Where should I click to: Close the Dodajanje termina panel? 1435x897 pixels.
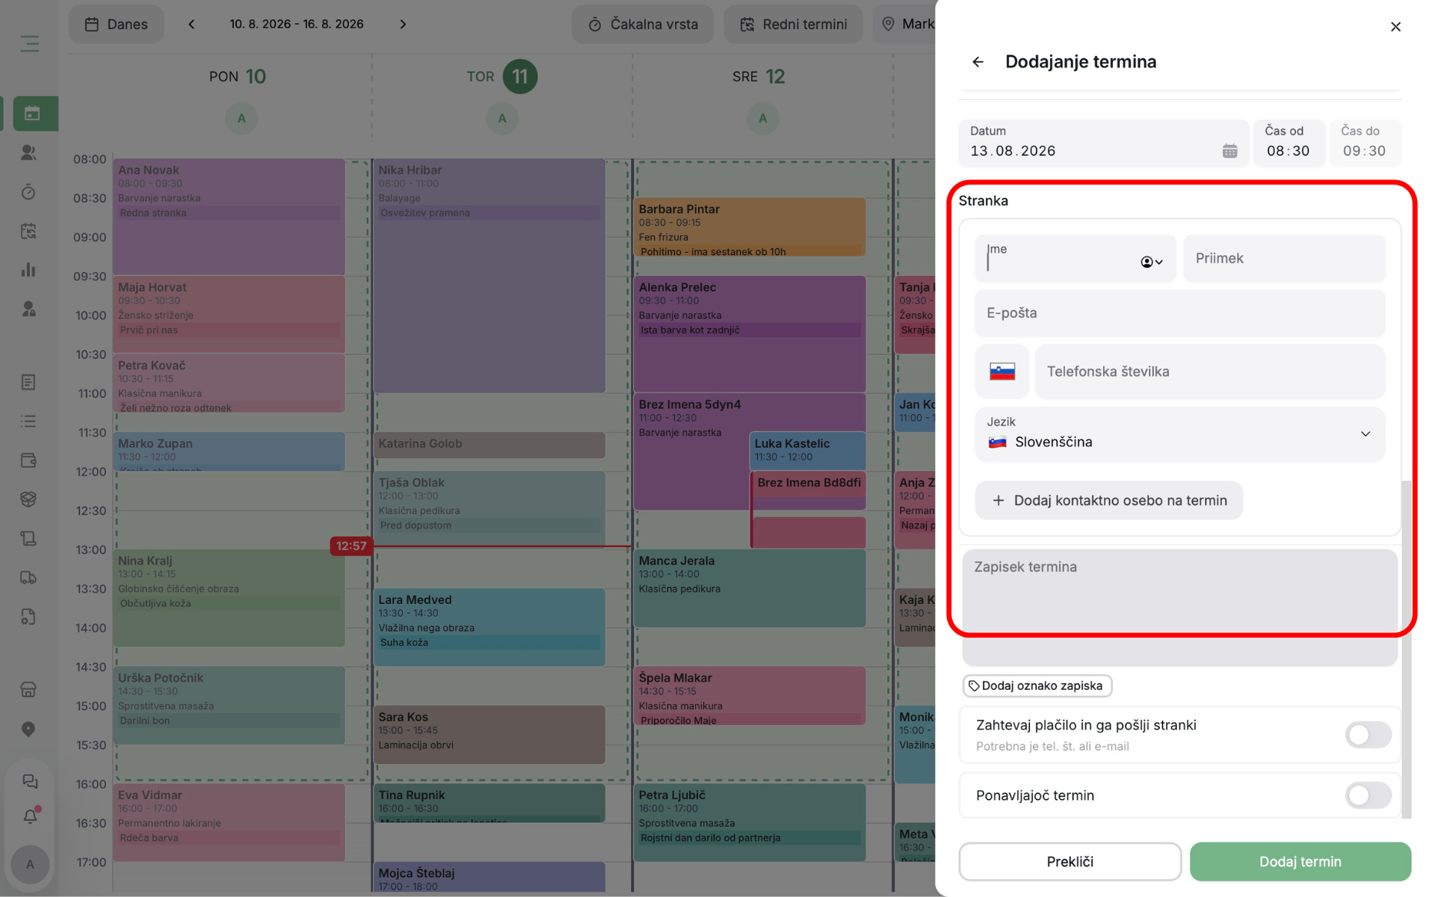(1395, 27)
